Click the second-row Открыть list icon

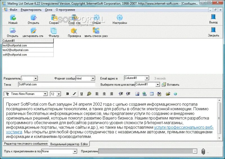tap(13, 31)
